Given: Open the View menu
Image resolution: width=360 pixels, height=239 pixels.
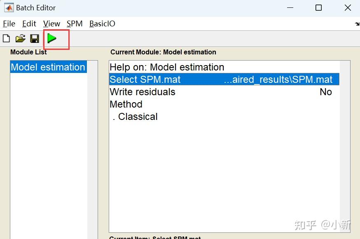Looking at the screenshot, I should click(51, 24).
